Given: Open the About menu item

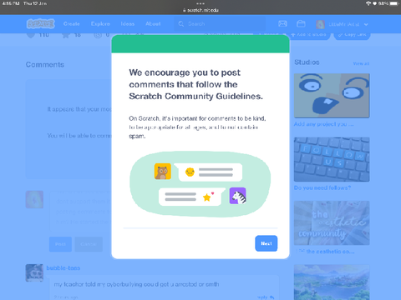Looking at the screenshot, I should point(153,24).
